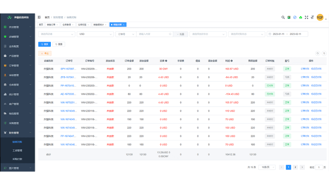The height and width of the screenshot is (185, 329).
Task: Click the end date 2023-02-11
Action: coord(296,34)
